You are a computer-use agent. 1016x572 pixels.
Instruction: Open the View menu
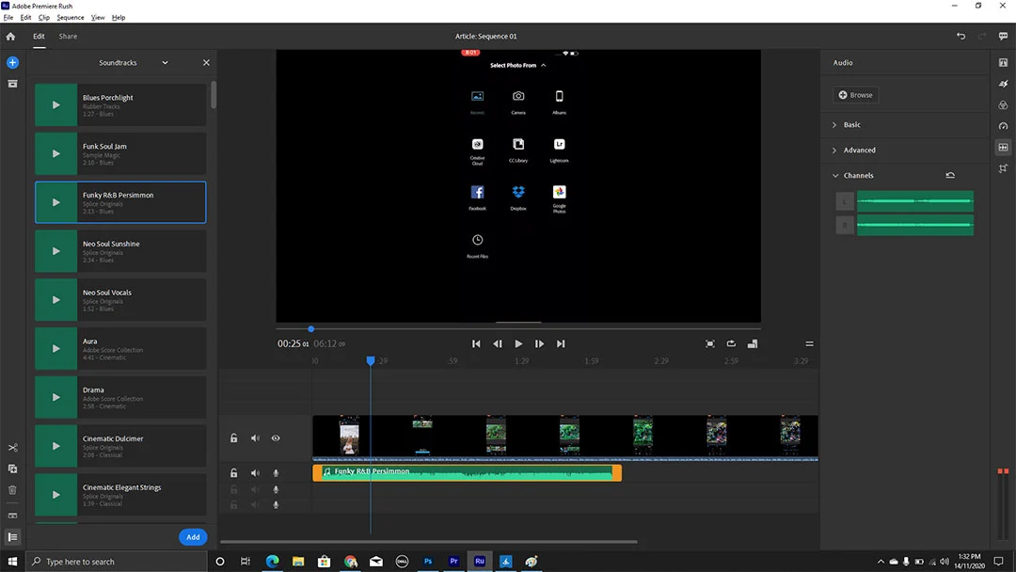point(98,18)
